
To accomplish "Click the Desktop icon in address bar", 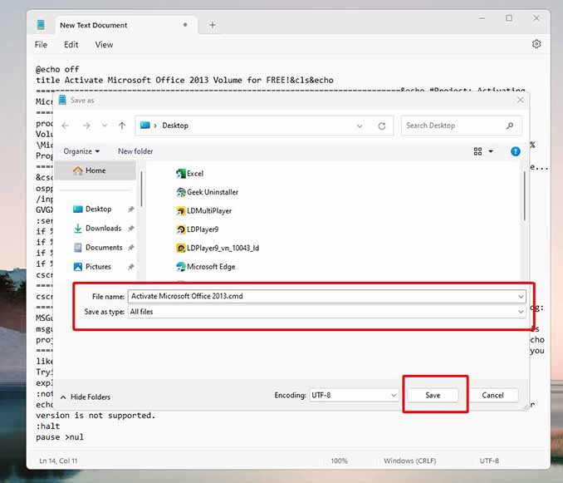I will click(x=145, y=126).
